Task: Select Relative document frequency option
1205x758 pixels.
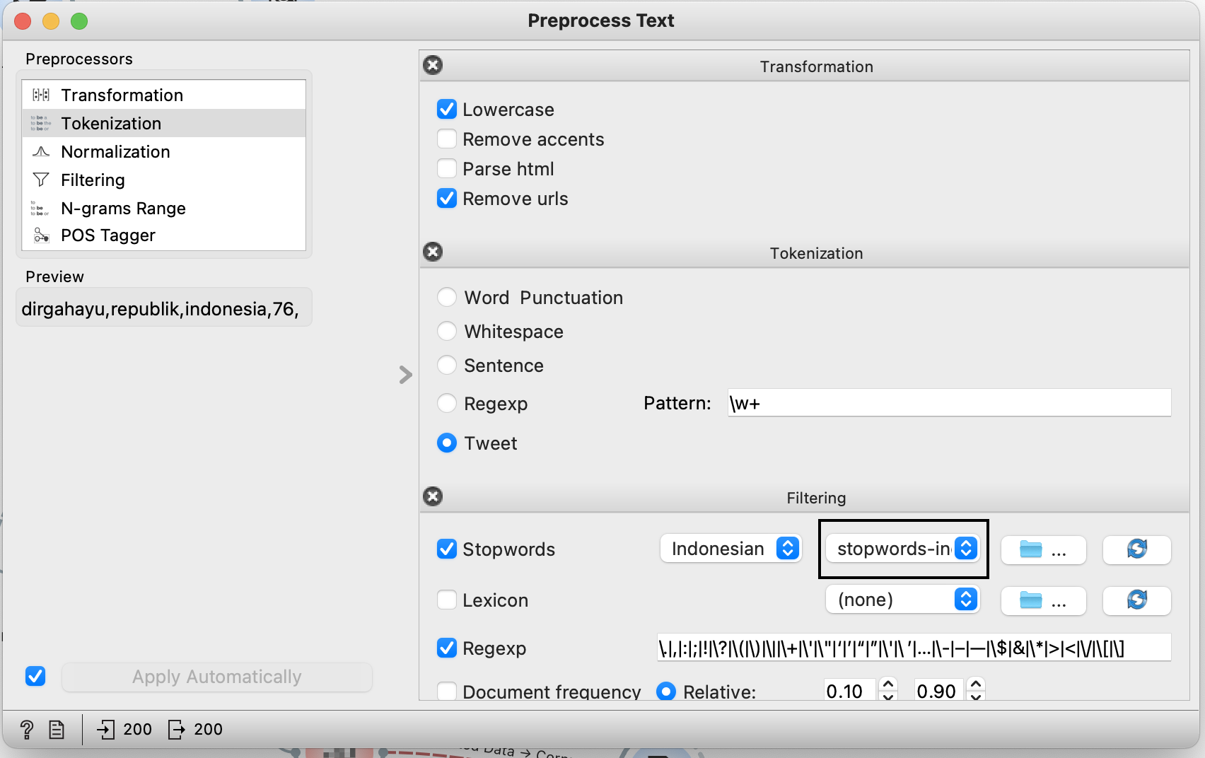Action: tap(666, 691)
